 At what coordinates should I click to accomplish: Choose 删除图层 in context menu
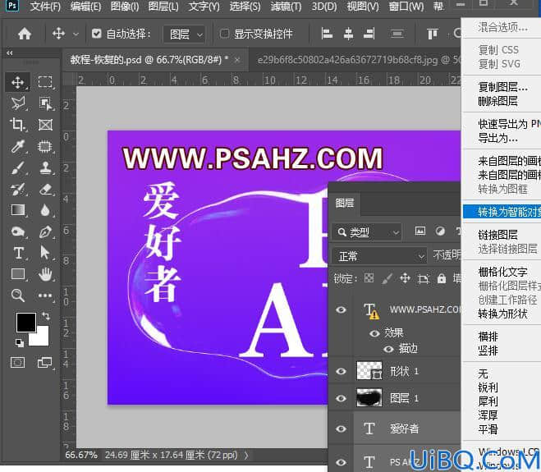tap(497, 101)
